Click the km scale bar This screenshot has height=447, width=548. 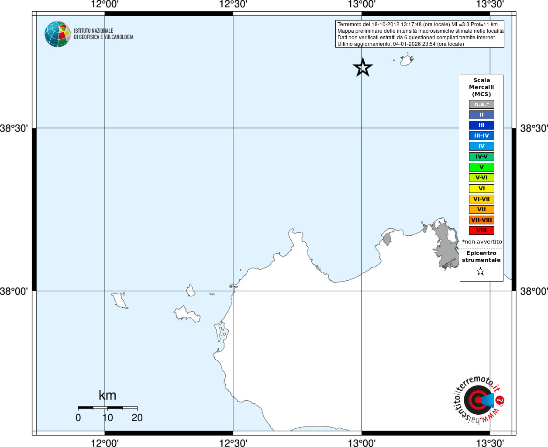click(107, 408)
